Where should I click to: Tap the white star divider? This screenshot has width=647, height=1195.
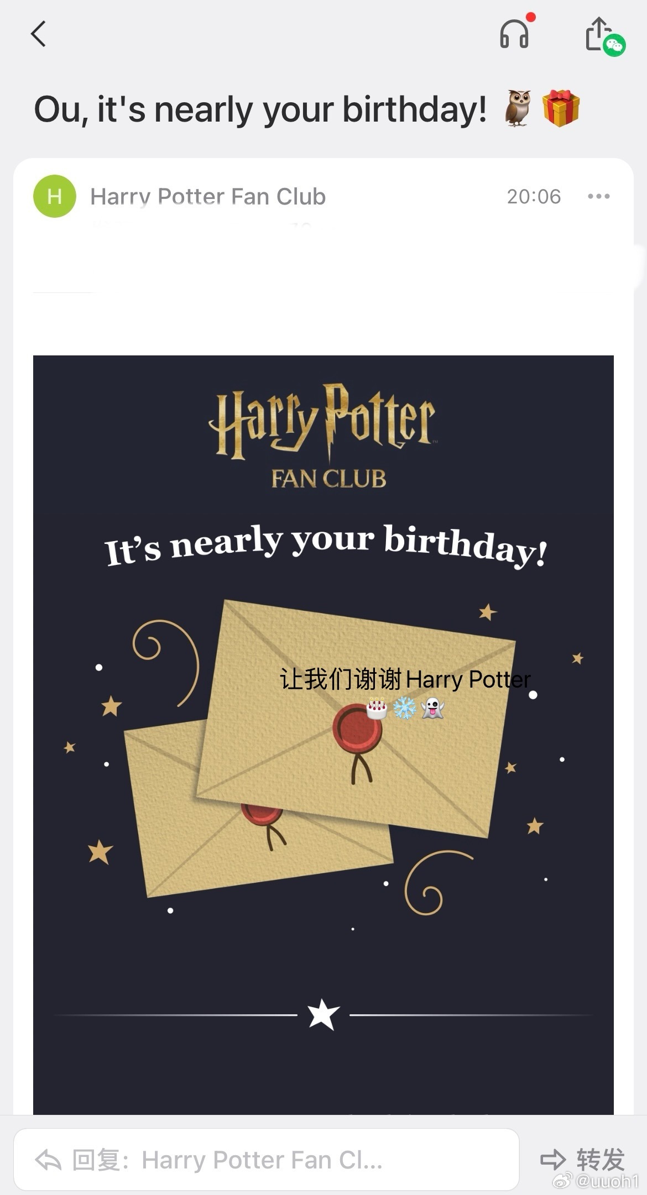tap(323, 1015)
